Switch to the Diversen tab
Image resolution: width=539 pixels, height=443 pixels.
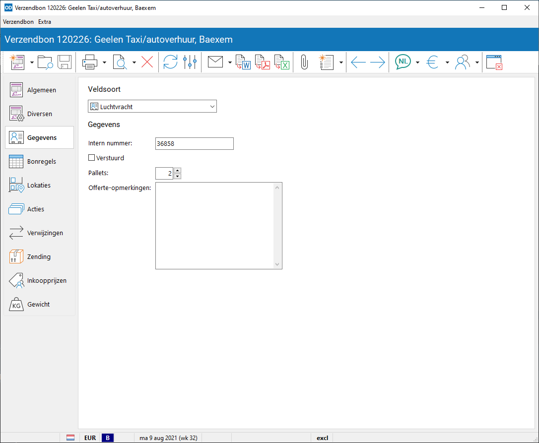click(x=40, y=114)
